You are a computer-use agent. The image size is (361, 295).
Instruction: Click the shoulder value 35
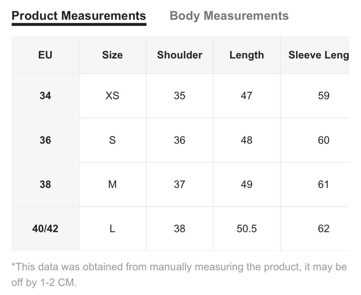point(179,96)
